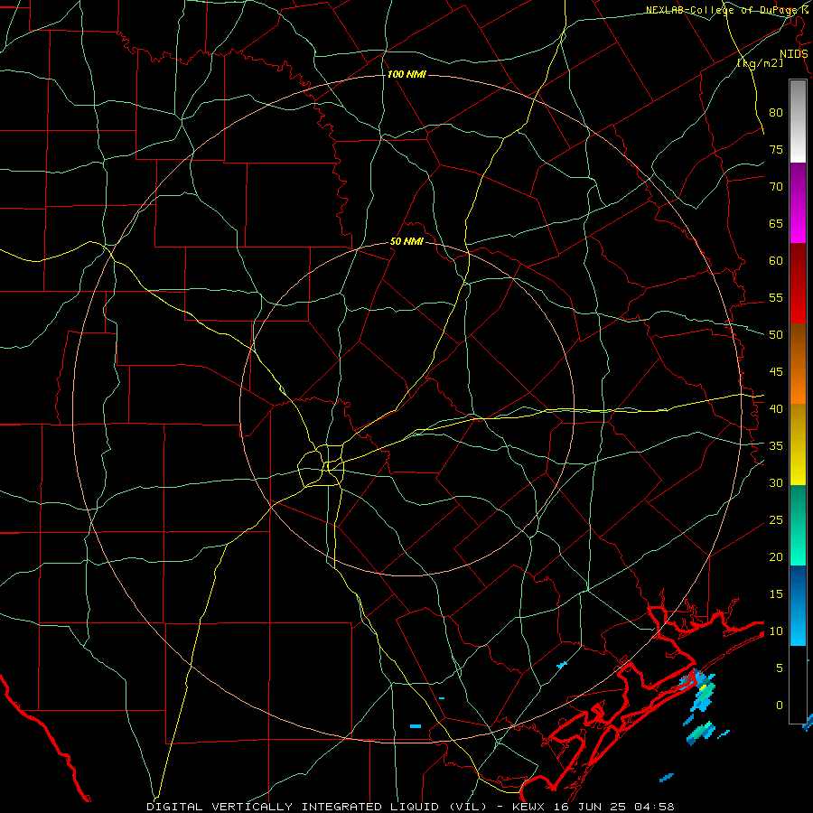This screenshot has width=813, height=813.
Task: Click the scale value 25
Action: pyautogui.click(x=776, y=520)
